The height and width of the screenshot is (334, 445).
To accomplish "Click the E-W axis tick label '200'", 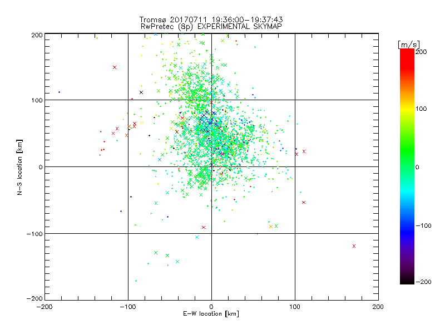I will [x=378, y=307].
